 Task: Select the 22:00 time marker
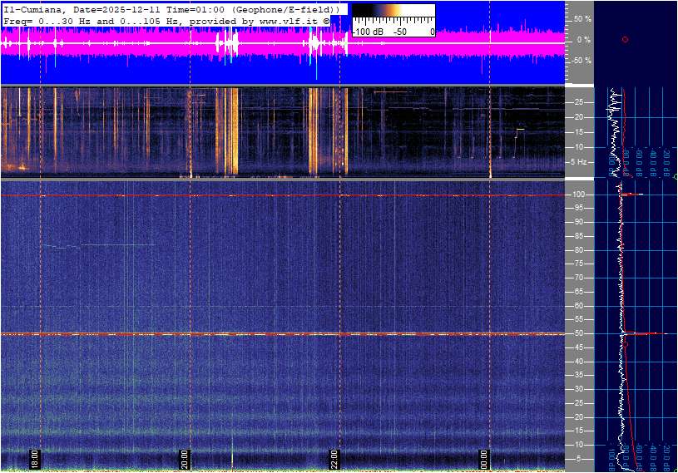334,459
